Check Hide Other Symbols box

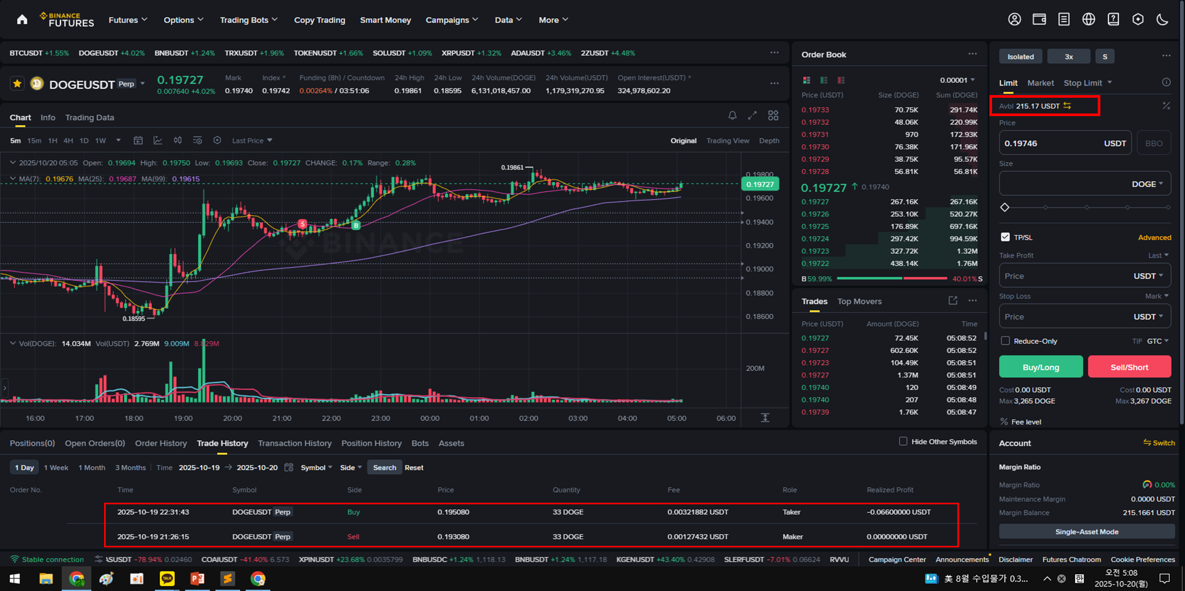tap(903, 441)
